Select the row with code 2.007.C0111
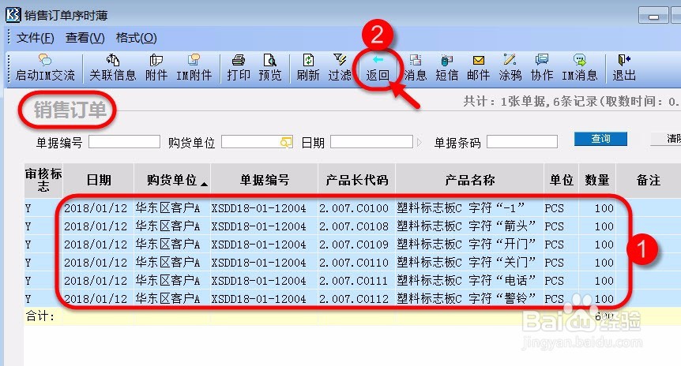 click(352, 281)
